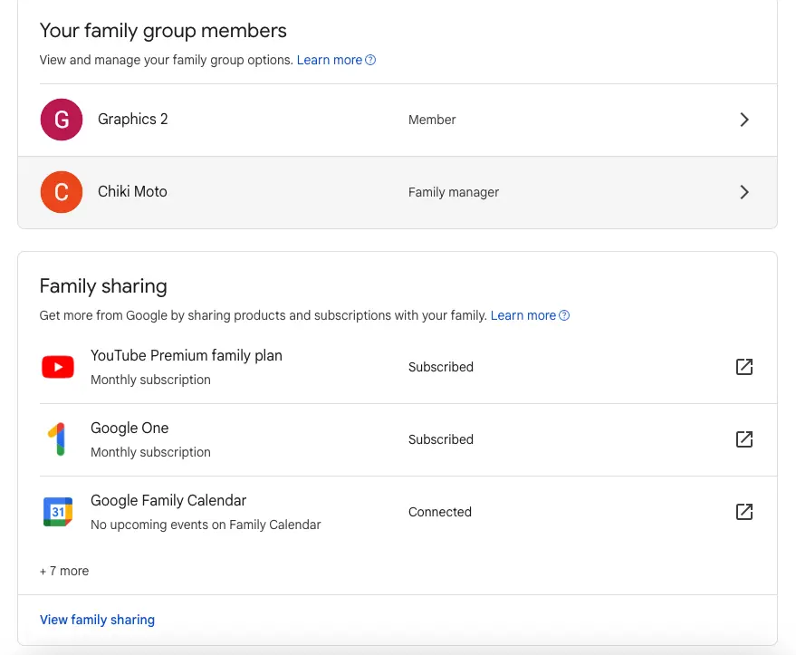Click the Google Calendar logo icon
Viewport: 796px width, 655px height.
click(58, 512)
